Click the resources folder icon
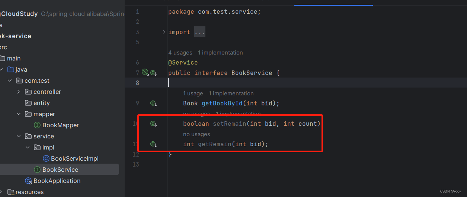This screenshot has width=467, height=197. (x=11, y=192)
